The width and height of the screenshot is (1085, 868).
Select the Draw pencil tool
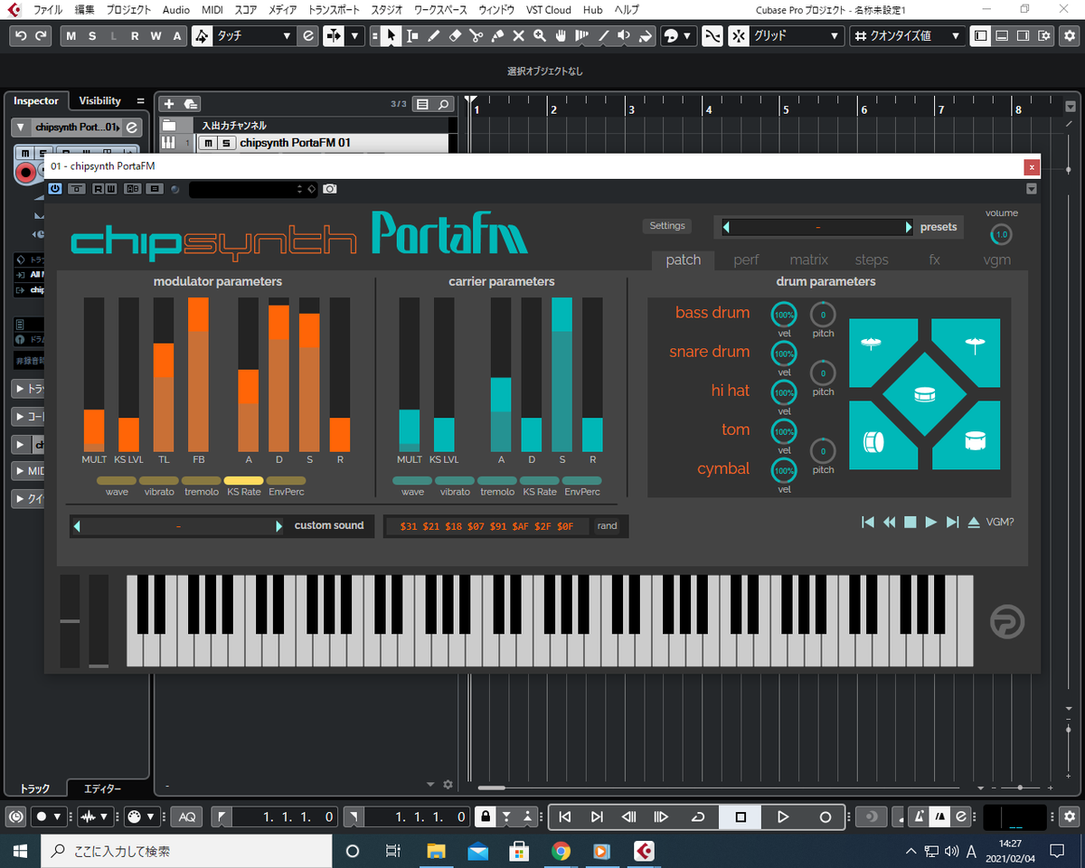433,36
